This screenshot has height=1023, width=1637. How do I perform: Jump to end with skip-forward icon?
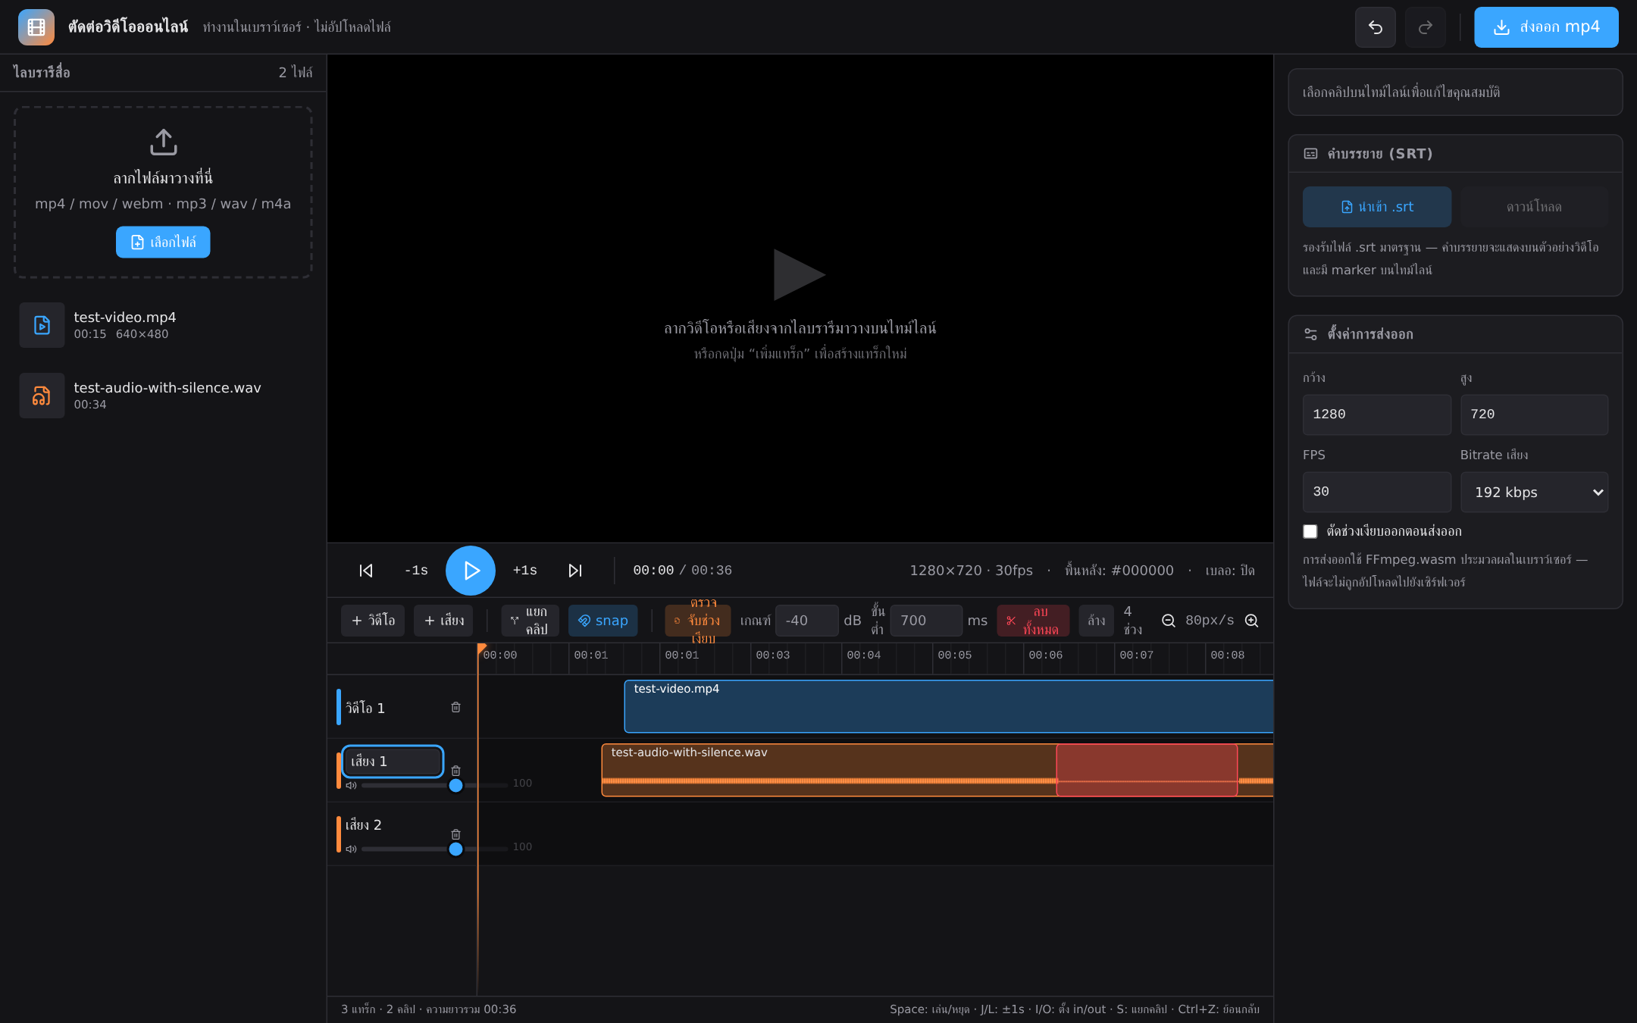coord(575,571)
